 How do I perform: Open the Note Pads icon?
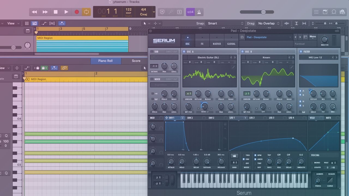click(x=325, y=12)
